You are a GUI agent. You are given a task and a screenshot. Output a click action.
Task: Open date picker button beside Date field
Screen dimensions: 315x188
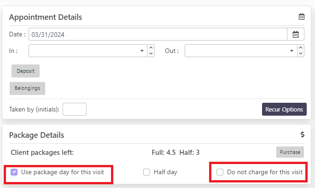[296, 35]
